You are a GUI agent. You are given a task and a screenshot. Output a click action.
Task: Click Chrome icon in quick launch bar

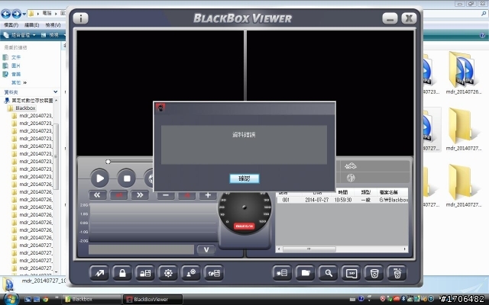(46, 300)
